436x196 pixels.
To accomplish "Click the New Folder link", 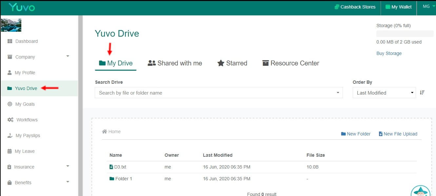I will coord(356,134).
